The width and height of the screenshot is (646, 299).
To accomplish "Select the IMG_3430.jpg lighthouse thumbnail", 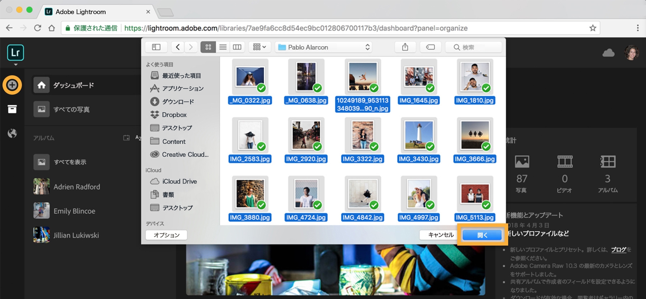I will (419, 135).
